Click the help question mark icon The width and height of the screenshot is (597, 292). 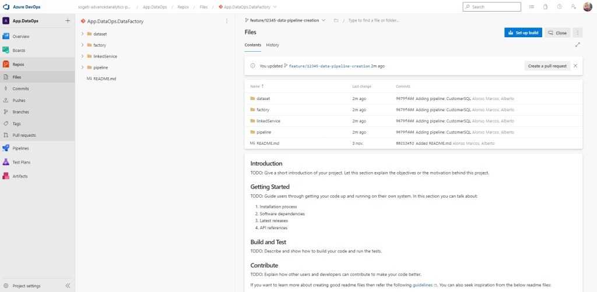[560, 7]
